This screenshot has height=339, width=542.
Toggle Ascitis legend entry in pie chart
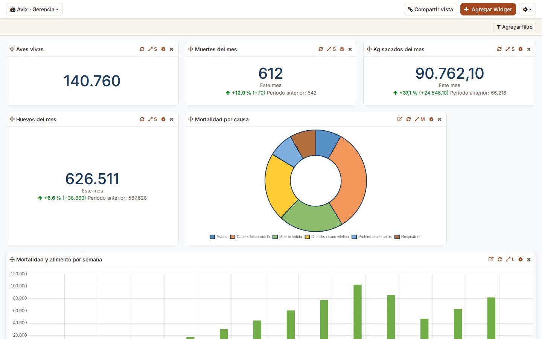tap(219, 237)
